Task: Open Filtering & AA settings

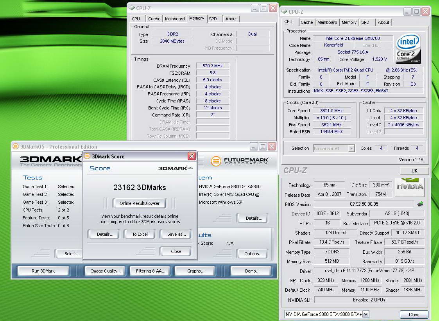Action: (x=151, y=271)
